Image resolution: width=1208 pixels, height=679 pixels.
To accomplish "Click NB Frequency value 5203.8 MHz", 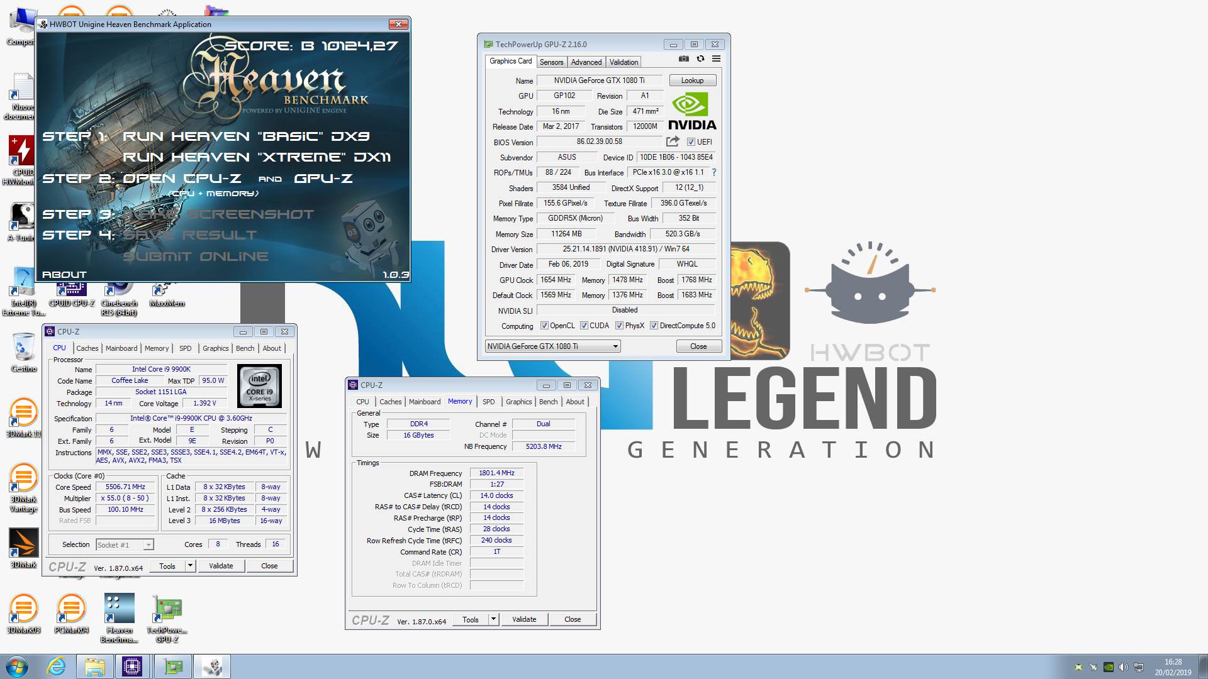I will point(544,446).
